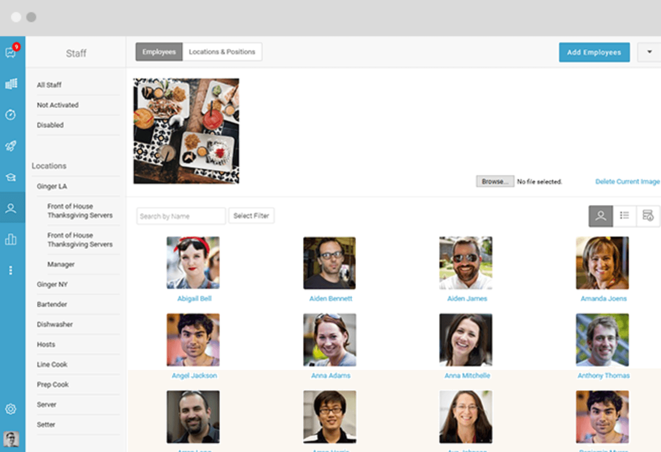Image resolution: width=661 pixels, height=452 pixels.
Task: Open the settings gear icon
Action: 11,409
